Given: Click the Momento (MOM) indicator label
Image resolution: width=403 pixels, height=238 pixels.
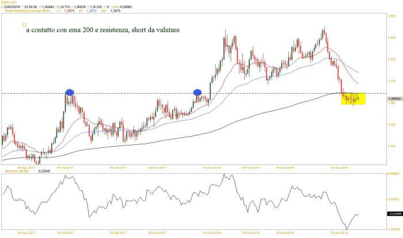Looking at the screenshot, I should [x=16, y=171].
